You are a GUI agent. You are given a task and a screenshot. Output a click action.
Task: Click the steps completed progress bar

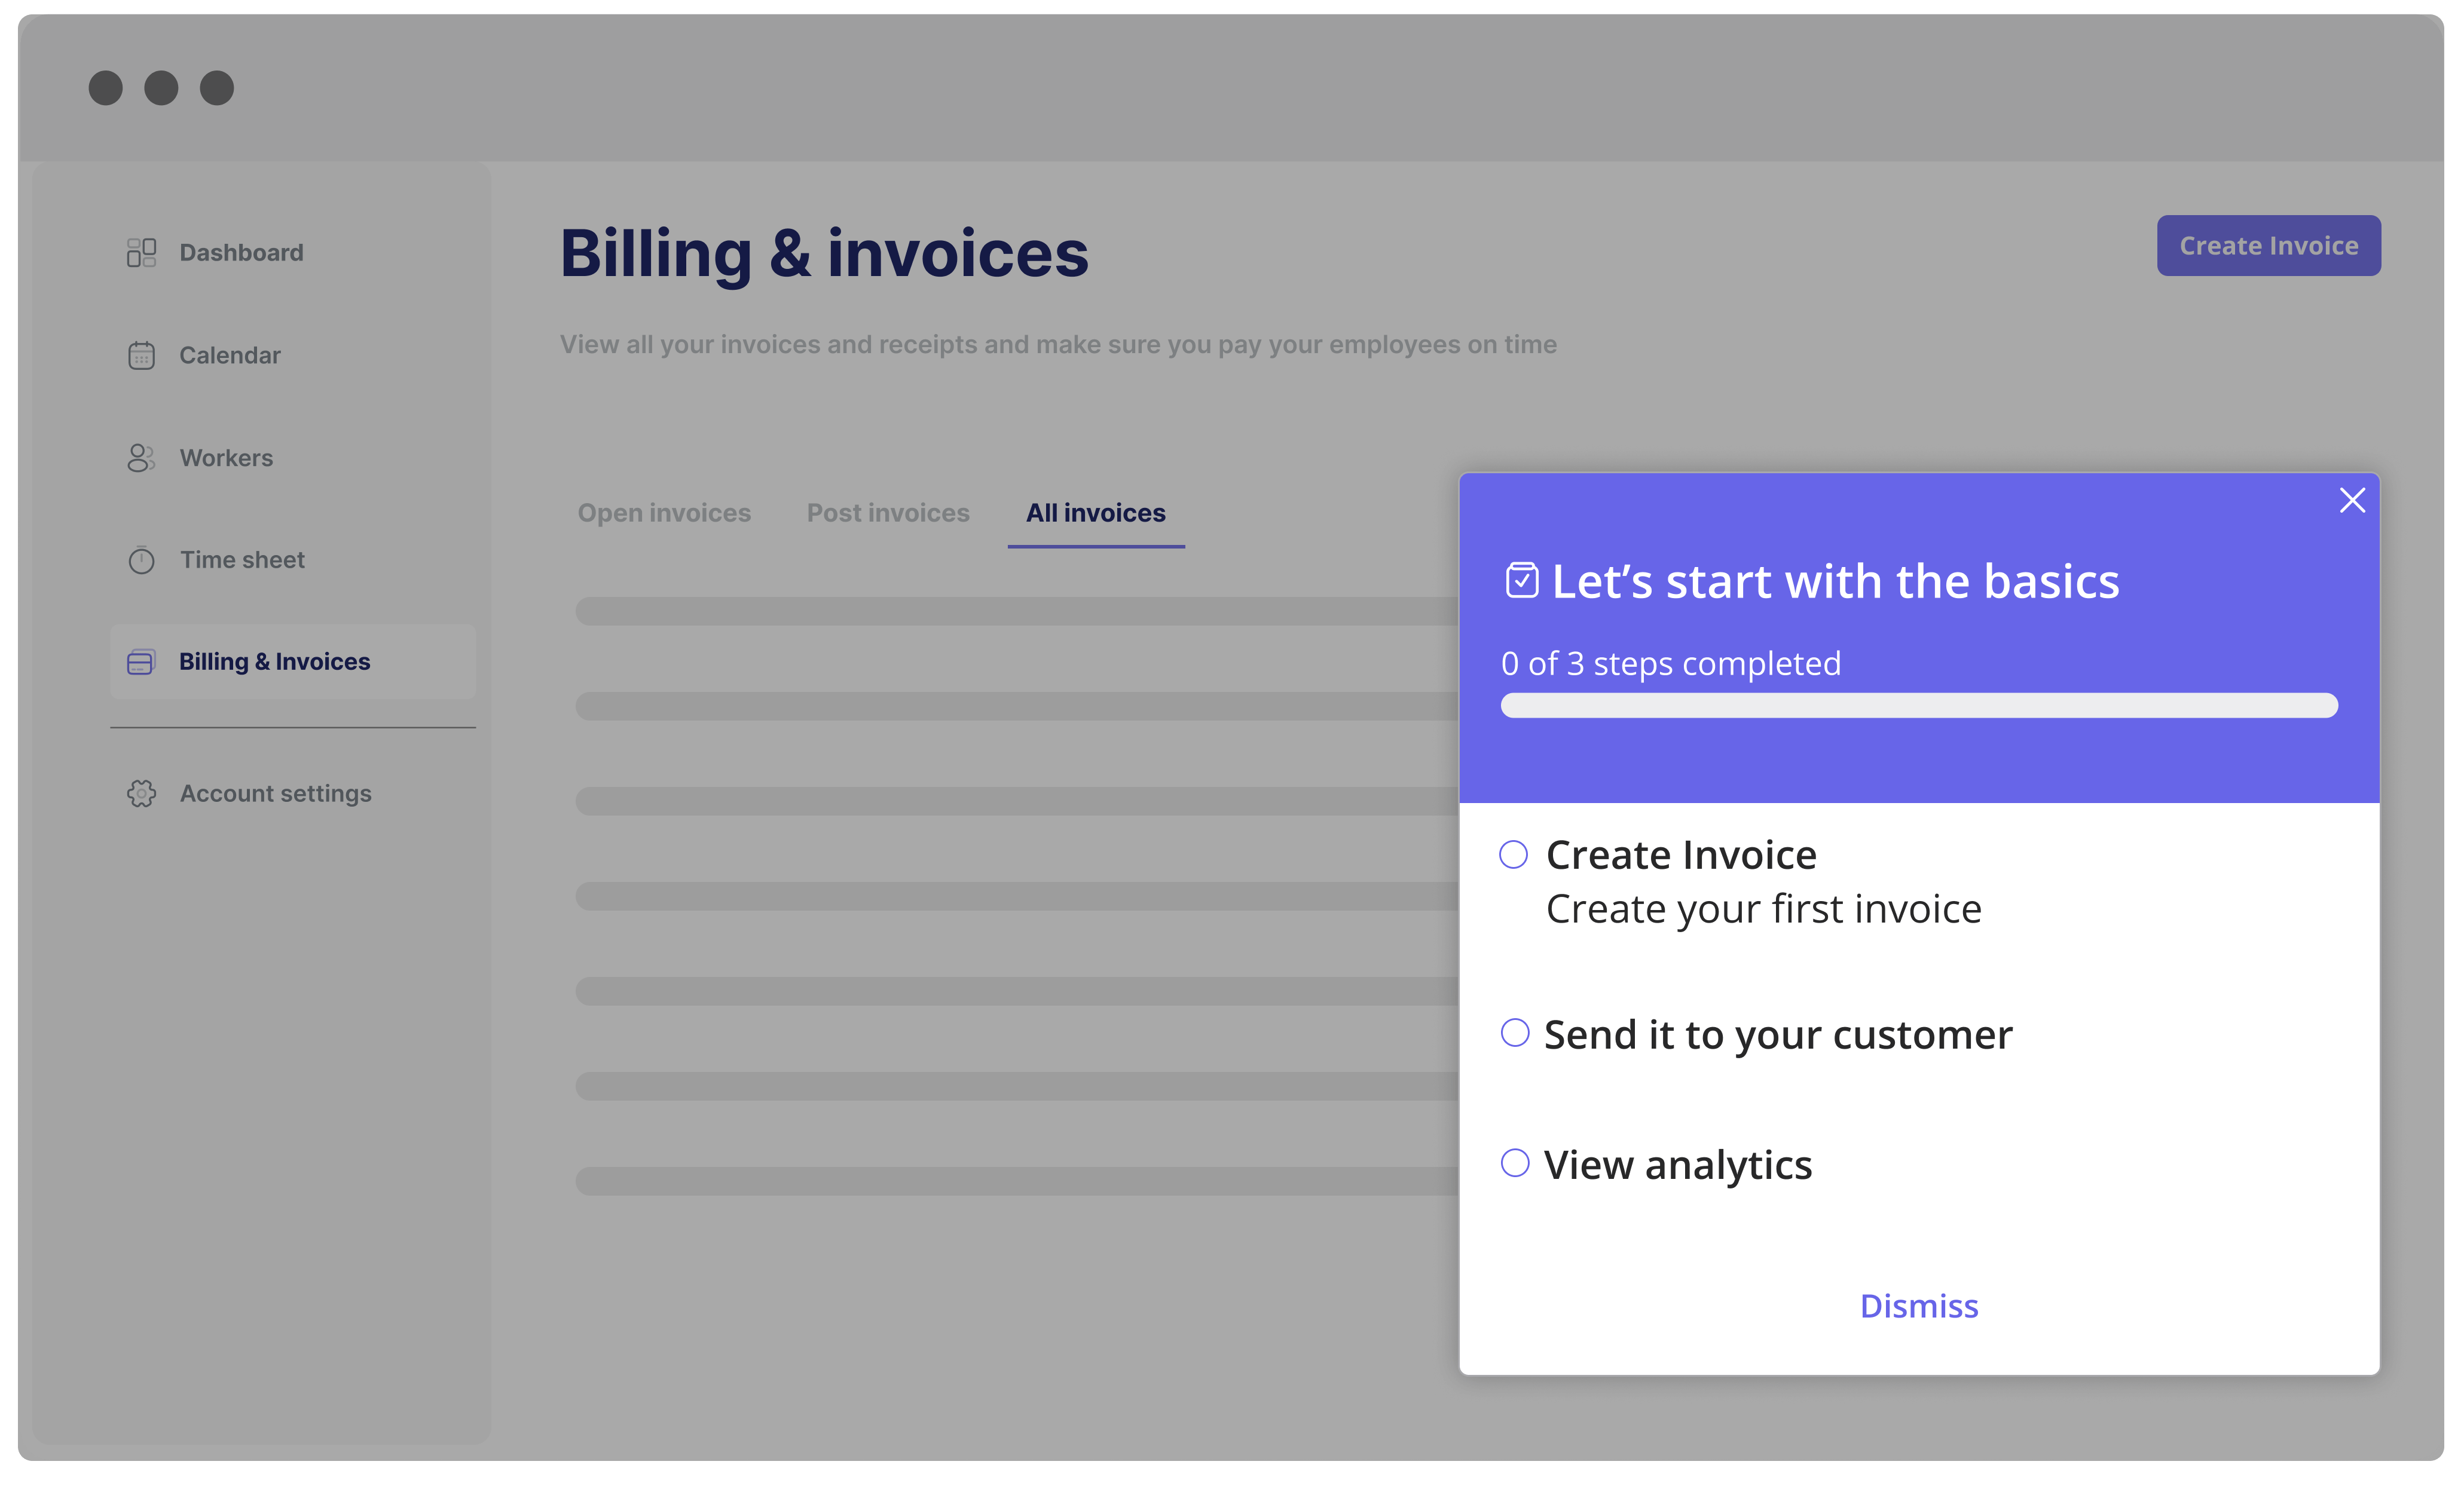tap(1918, 706)
